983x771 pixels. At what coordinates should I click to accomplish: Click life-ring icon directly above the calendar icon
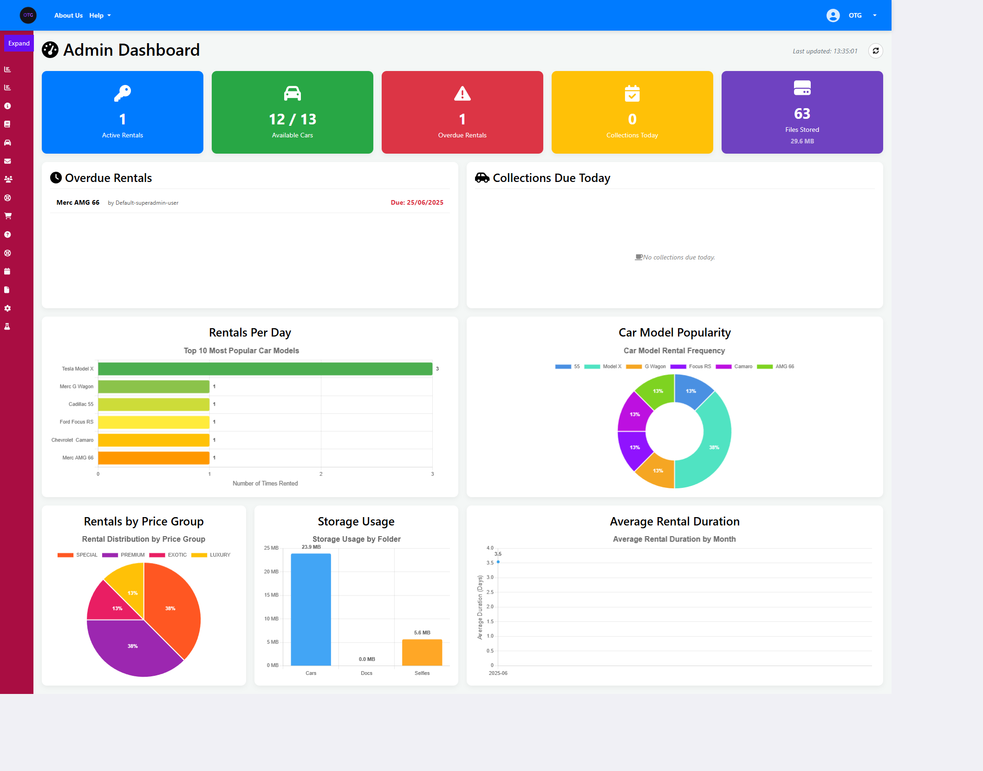[7, 253]
